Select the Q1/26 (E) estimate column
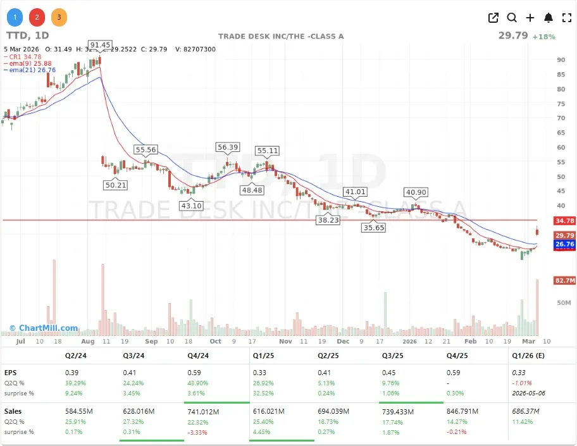This screenshot has height=446, width=577. click(x=527, y=356)
